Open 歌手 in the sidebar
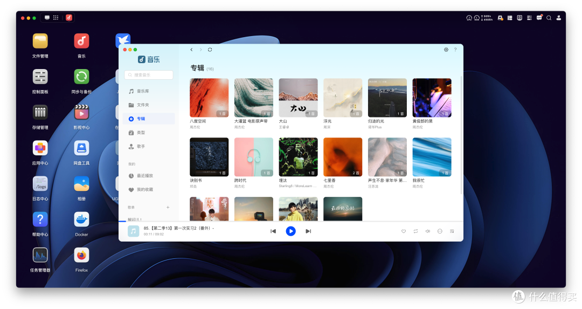The image size is (582, 309). coord(149,146)
